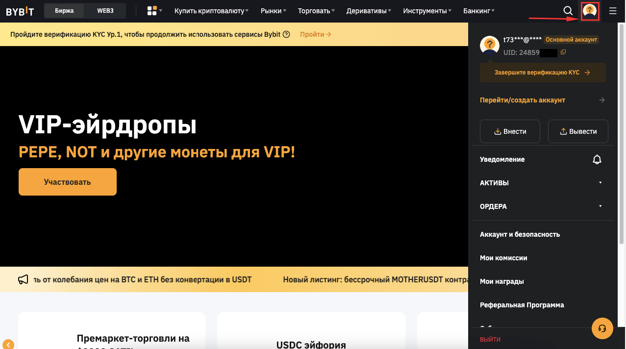This screenshot has width=626, height=349.
Task: Click the Bybit logo
Action: click(x=20, y=11)
